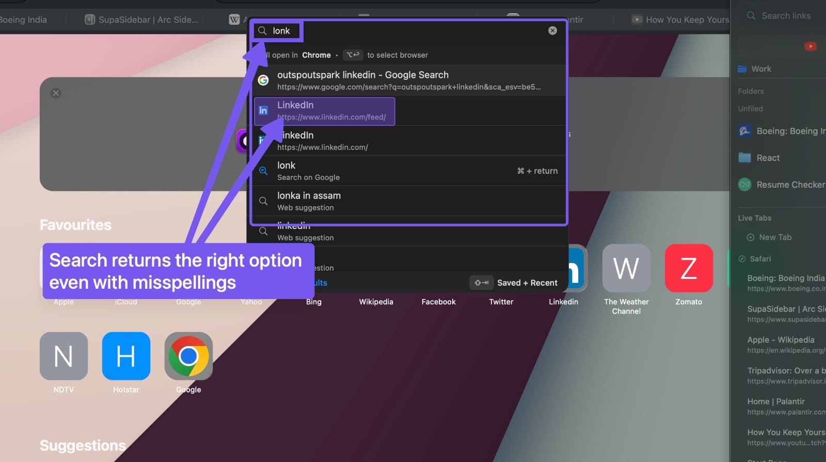Click the NDTV favourite icon
826x462 pixels.
(x=63, y=356)
